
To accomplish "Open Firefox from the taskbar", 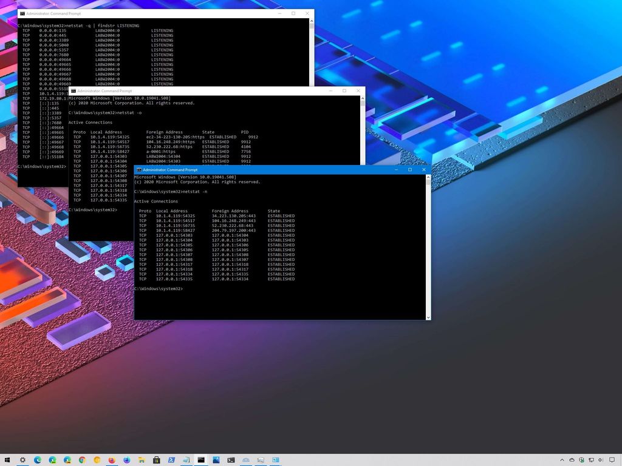I will (112, 460).
